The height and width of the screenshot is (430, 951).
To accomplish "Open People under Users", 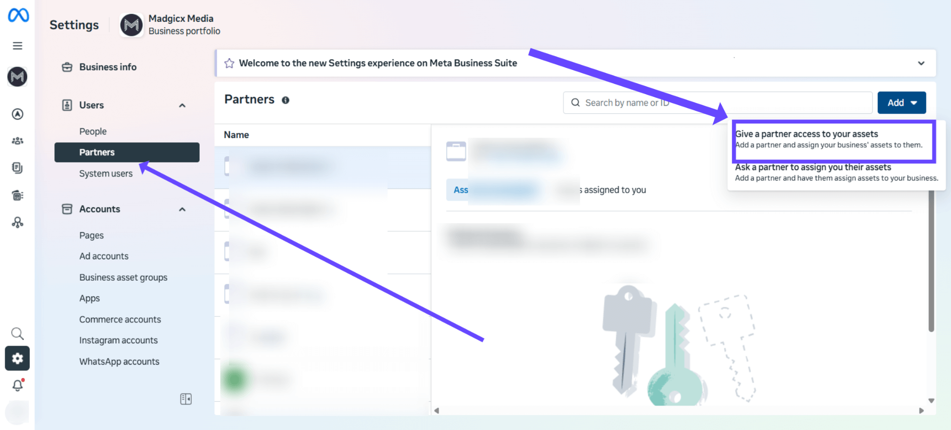I will [93, 131].
